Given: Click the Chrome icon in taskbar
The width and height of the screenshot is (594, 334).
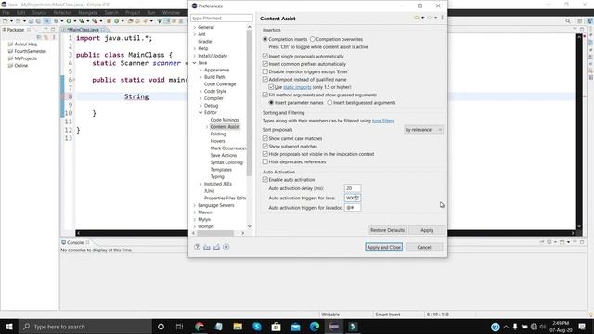Looking at the screenshot, I should click(x=200, y=327).
